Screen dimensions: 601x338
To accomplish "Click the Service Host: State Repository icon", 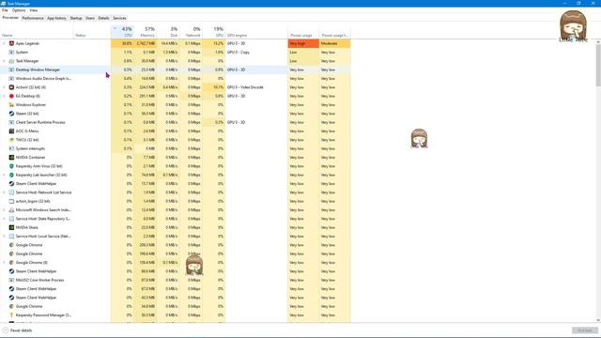I will click(11, 219).
